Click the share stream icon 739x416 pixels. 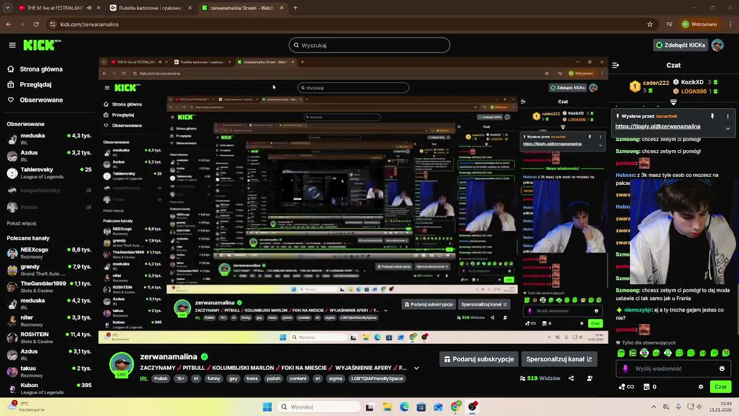(571, 378)
